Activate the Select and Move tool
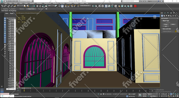 coord(37,6)
